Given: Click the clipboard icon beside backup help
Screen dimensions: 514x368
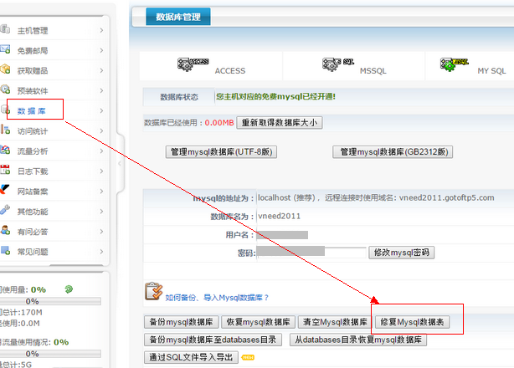Looking at the screenshot, I should click(x=152, y=291).
